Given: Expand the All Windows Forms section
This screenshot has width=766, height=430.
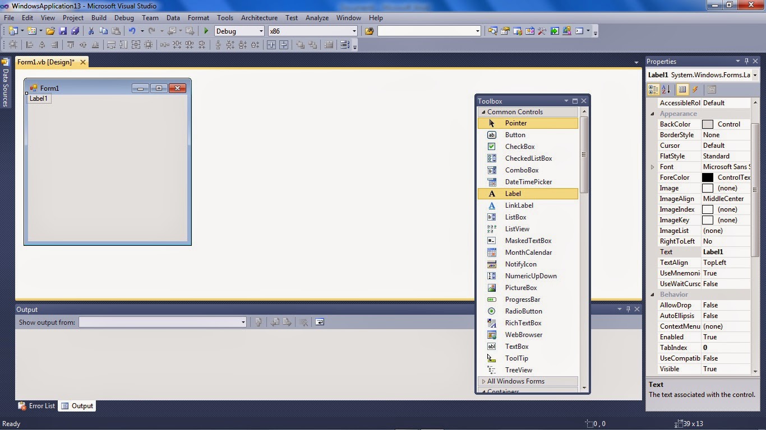Looking at the screenshot, I should click(516, 381).
